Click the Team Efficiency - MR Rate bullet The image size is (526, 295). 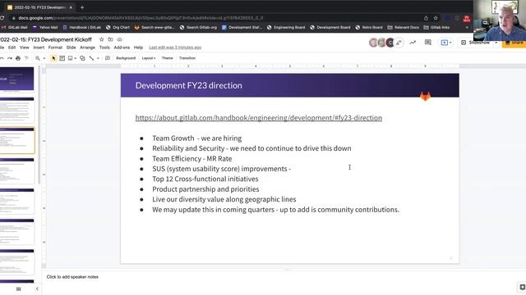(x=191, y=158)
